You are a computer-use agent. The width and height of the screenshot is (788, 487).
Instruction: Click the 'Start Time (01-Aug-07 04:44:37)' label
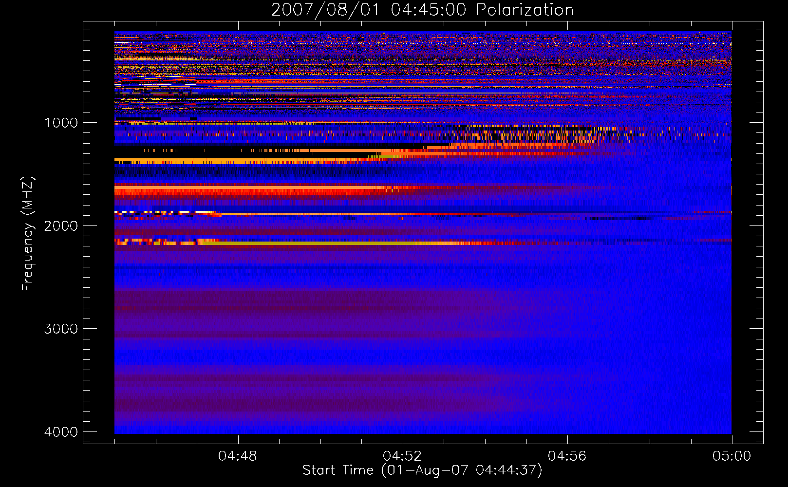[x=422, y=470]
